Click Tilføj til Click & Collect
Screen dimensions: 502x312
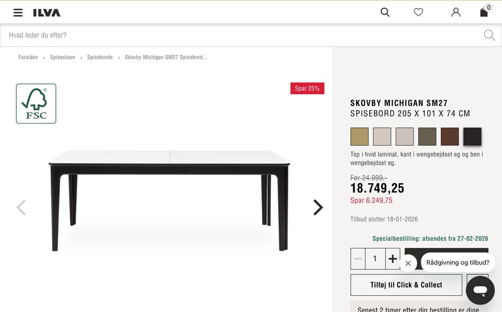(x=406, y=285)
